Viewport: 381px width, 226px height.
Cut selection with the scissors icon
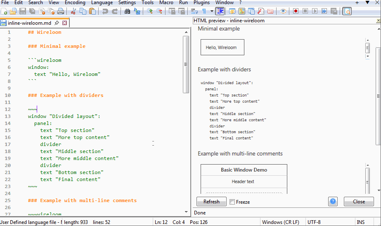pyautogui.click(x=73, y=11)
